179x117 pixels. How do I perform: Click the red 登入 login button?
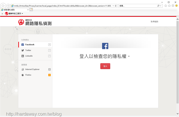105,66
